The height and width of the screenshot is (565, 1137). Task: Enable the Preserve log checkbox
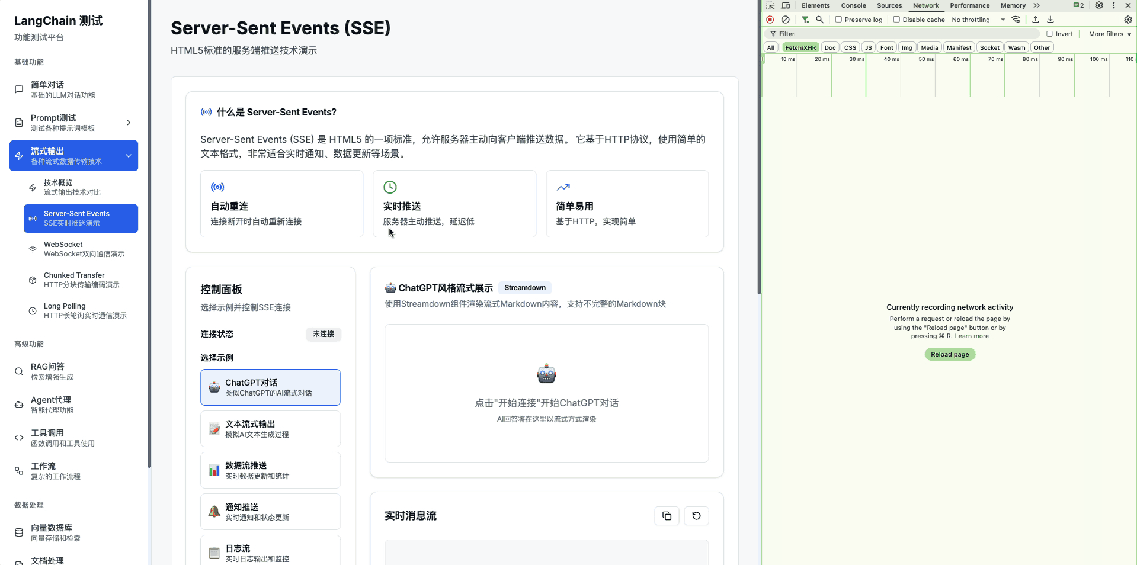point(838,20)
